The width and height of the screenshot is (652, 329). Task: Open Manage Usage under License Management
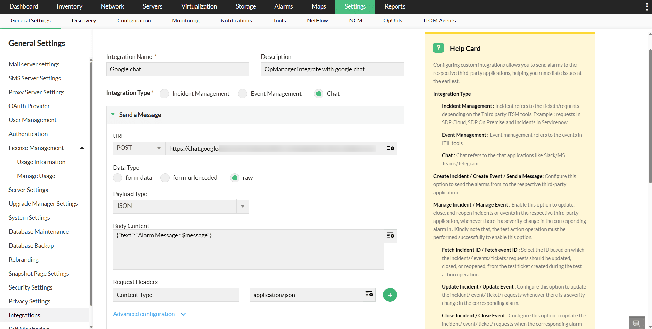tap(36, 176)
